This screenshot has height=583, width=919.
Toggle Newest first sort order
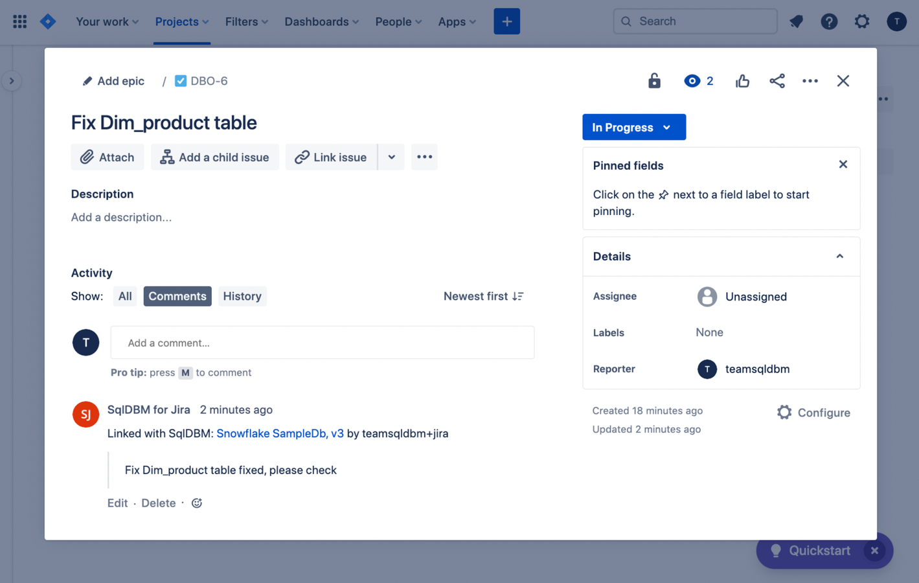tap(484, 296)
